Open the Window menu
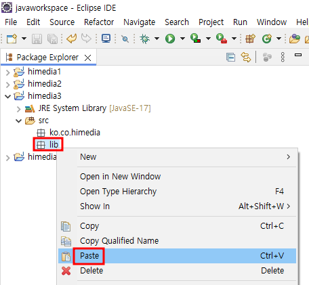The height and width of the screenshot is (285, 309). [x=272, y=22]
